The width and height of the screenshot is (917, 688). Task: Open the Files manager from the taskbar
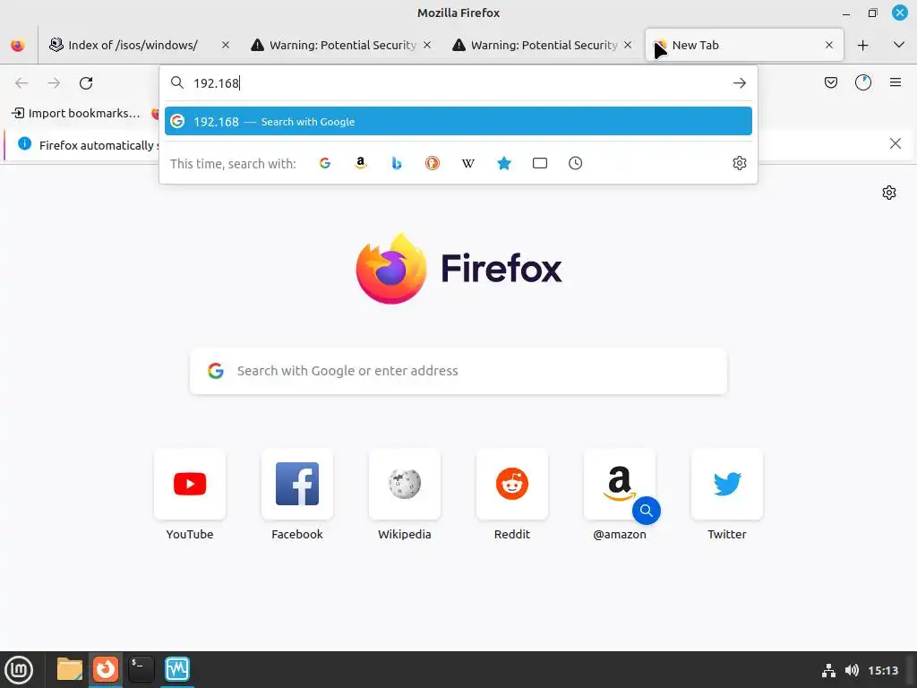pyautogui.click(x=70, y=669)
